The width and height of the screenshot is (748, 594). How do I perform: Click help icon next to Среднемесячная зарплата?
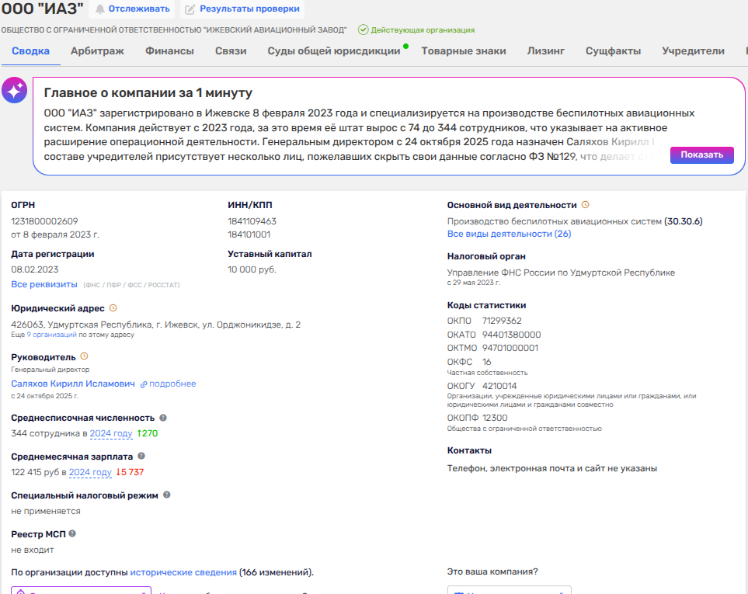141,456
